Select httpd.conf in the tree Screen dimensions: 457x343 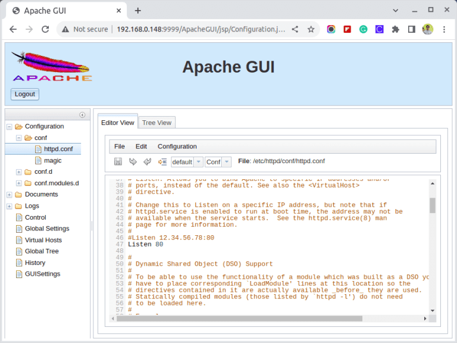58,149
